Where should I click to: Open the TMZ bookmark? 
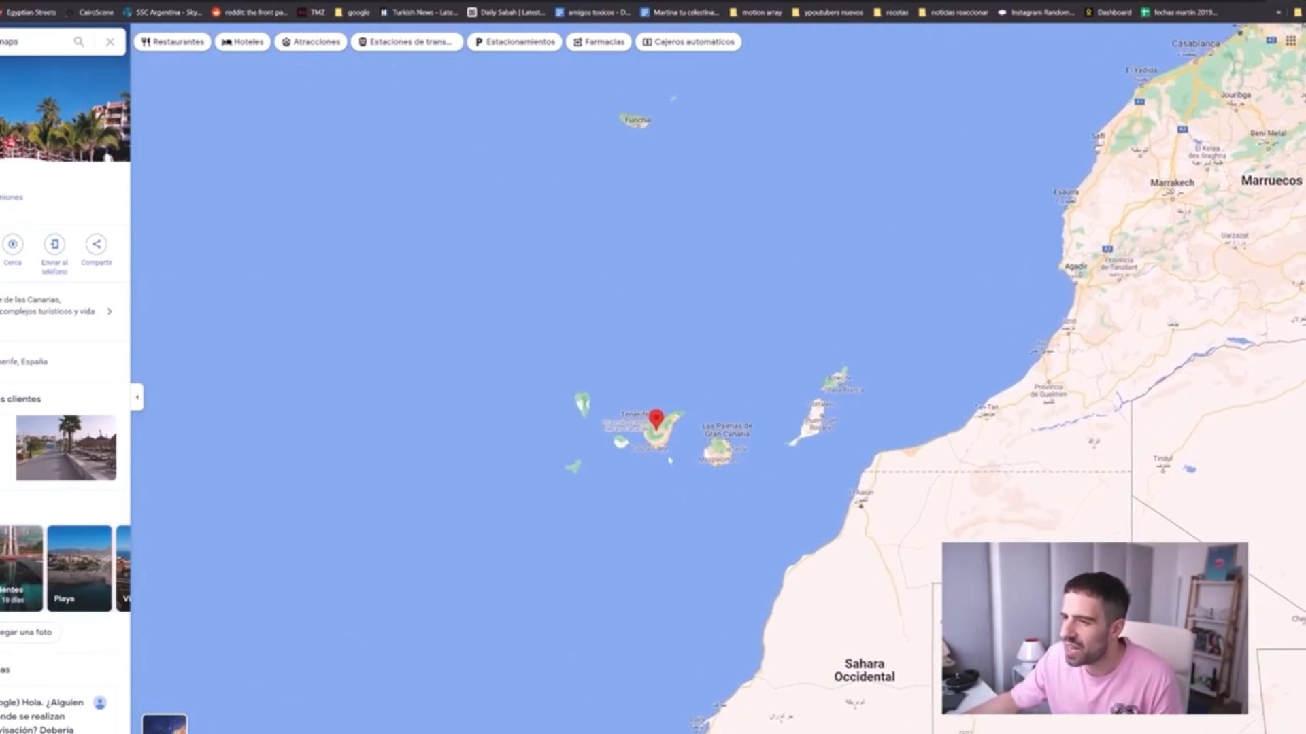tap(312, 12)
